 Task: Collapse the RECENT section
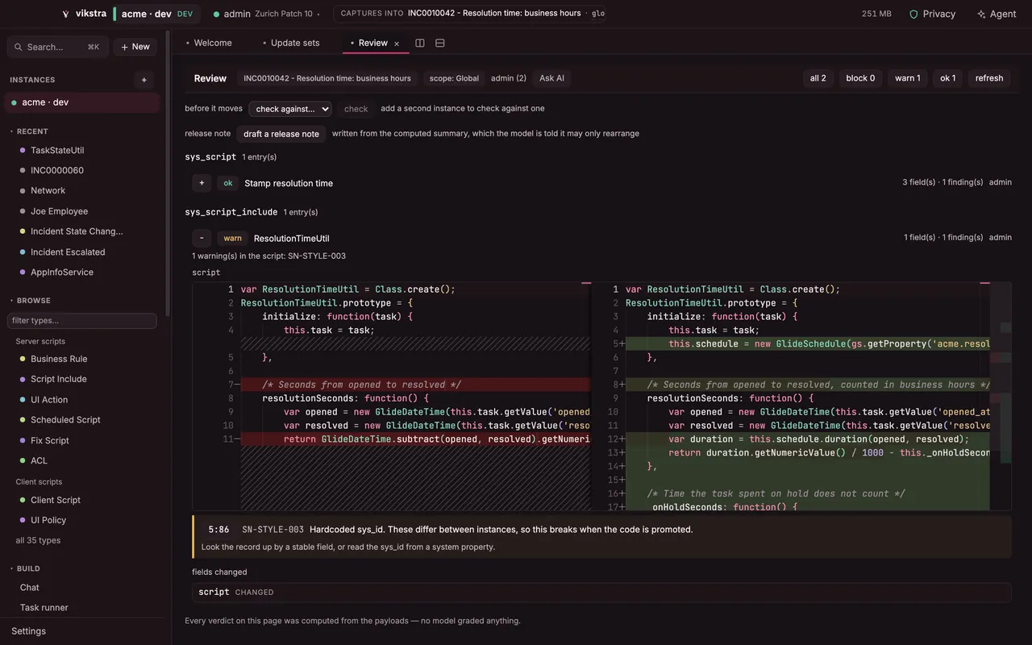[x=29, y=131]
